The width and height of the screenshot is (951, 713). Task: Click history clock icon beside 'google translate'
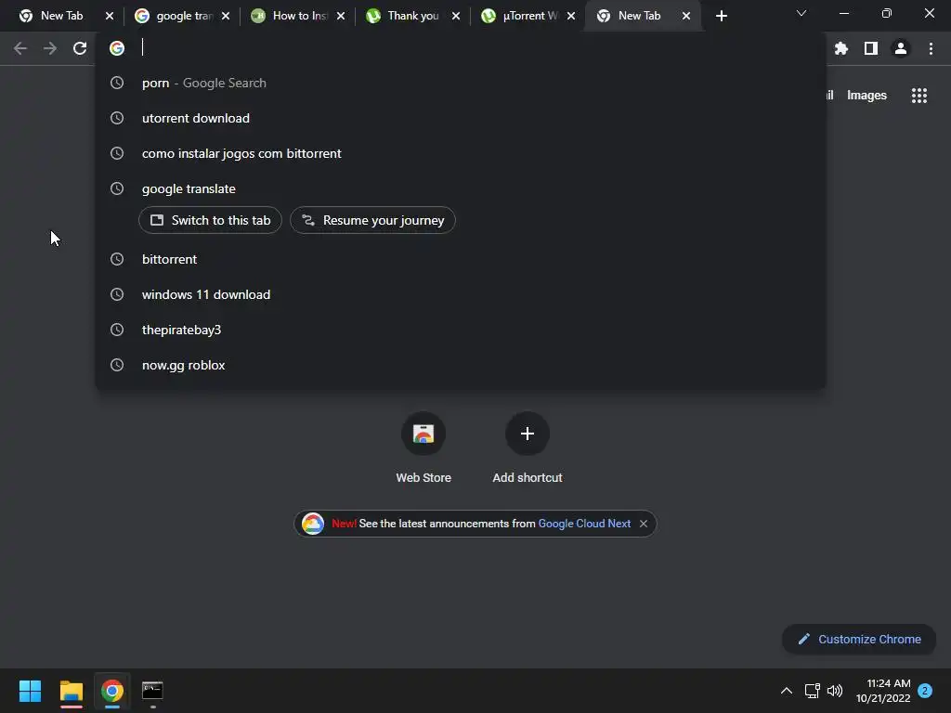[x=117, y=188]
